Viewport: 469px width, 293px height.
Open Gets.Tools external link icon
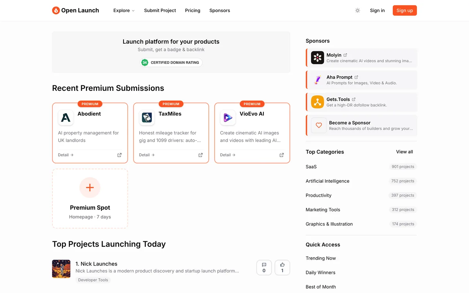354,99
